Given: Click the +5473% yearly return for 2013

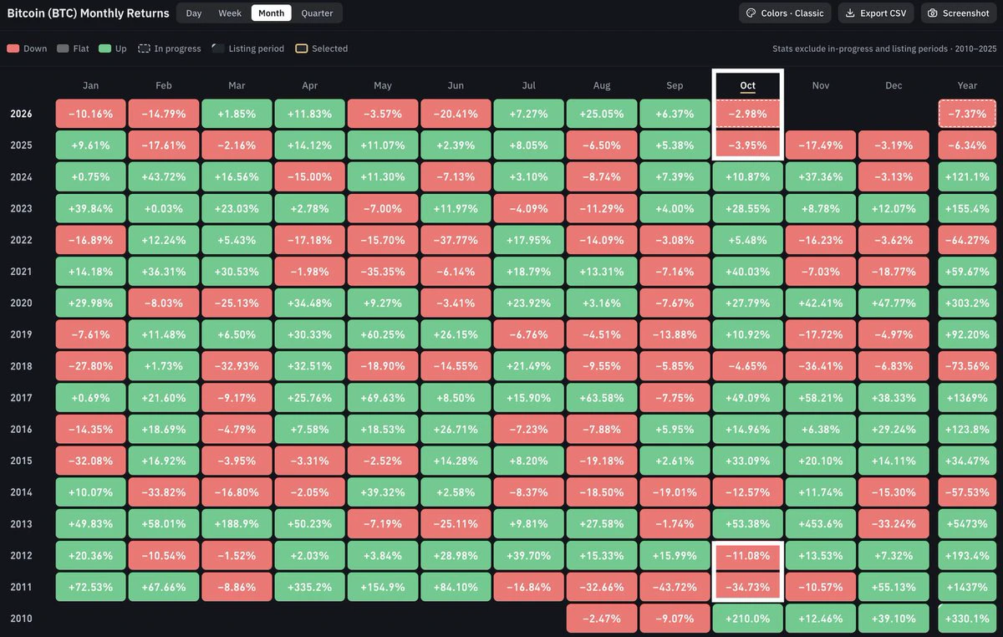Looking at the screenshot, I should tap(967, 524).
